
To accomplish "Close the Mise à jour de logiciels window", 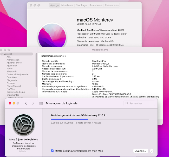I will click(10, 103).
